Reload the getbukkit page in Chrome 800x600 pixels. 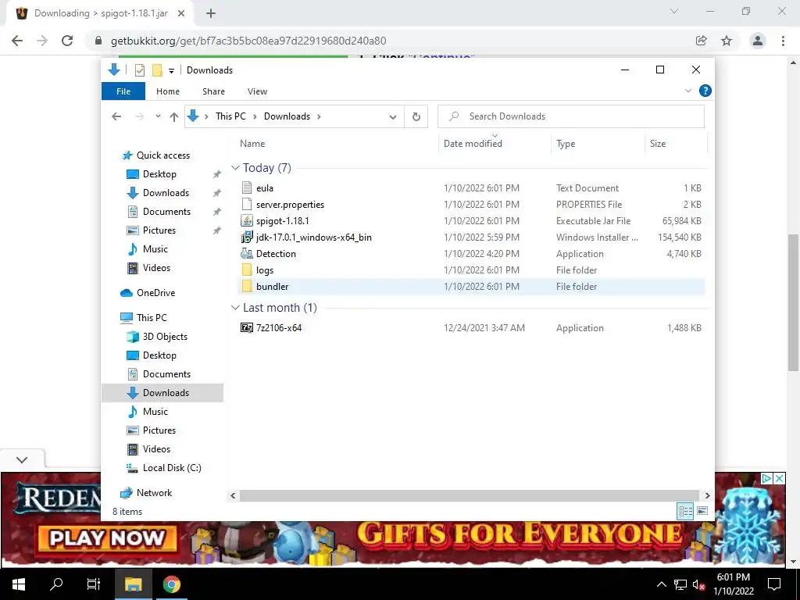point(67,41)
